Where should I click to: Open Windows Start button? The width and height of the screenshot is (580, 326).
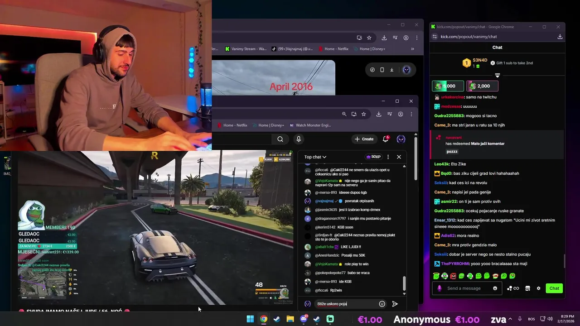(x=250, y=319)
